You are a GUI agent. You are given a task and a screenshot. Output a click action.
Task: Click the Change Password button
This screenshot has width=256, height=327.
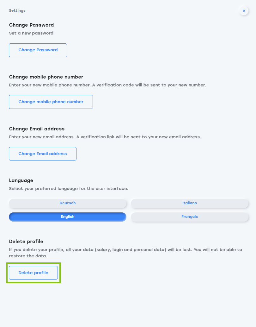point(38,50)
